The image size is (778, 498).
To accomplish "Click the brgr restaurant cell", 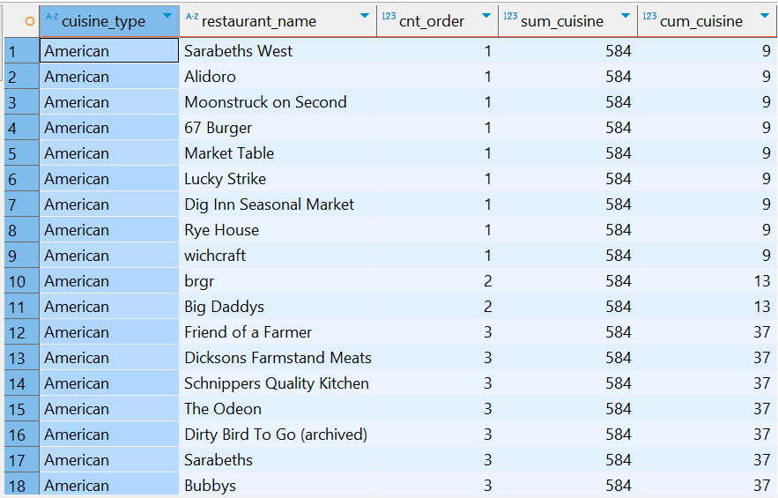I will click(278, 281).
